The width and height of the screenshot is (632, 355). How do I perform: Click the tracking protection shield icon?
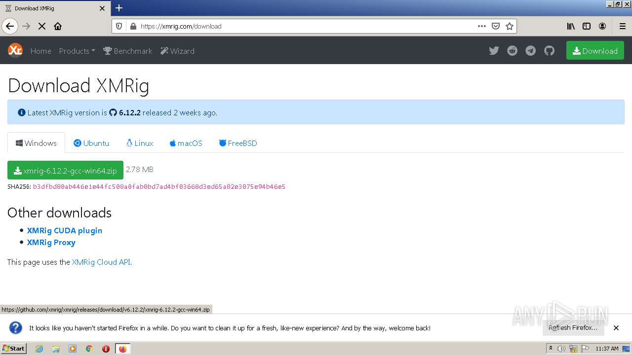[119, 26]
